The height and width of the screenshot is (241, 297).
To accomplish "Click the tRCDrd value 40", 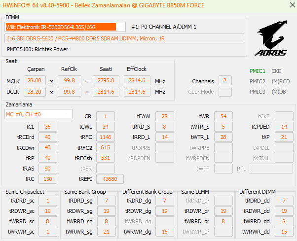I will click(48, 137).
